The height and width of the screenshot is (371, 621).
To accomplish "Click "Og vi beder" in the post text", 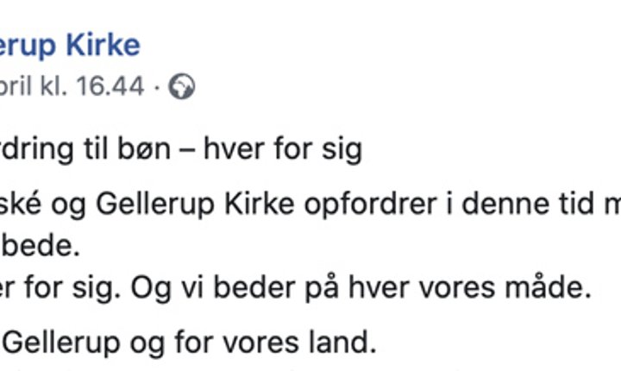I will [x=213, y=288].
